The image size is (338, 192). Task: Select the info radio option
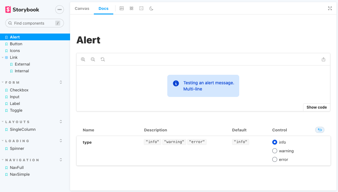click(275, 142)
